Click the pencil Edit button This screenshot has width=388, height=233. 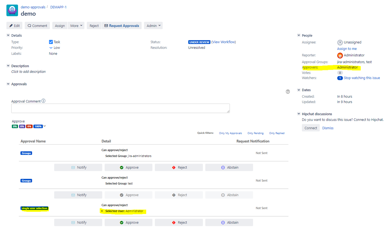tap(14, 26)
